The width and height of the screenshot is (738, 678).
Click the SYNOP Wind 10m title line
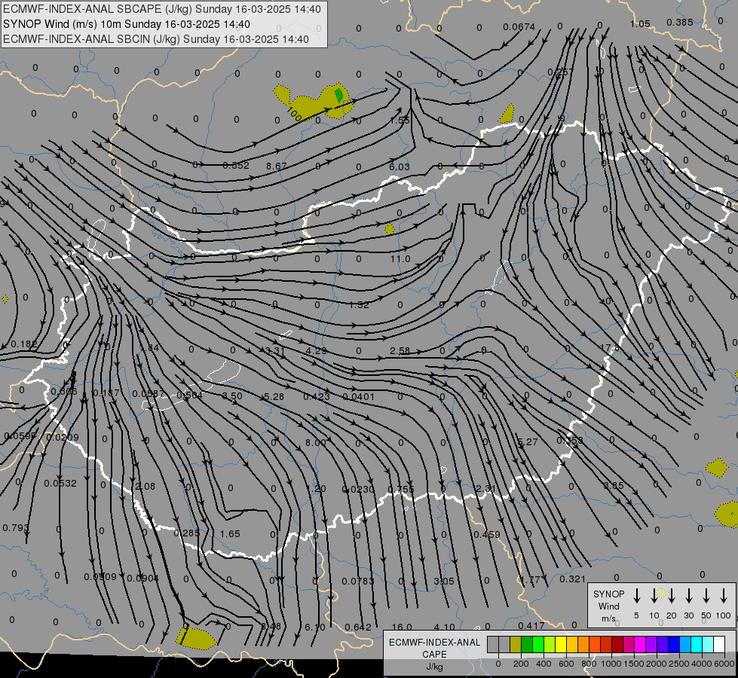point(127,24)
